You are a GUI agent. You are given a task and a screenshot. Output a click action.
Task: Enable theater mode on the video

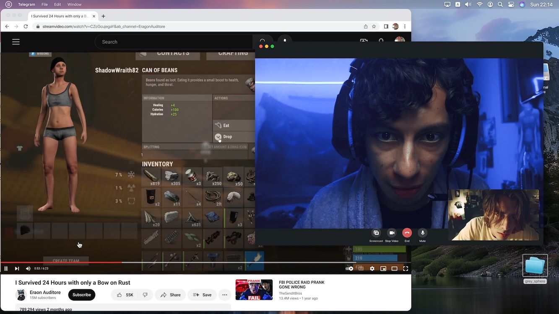click(394, 269)
